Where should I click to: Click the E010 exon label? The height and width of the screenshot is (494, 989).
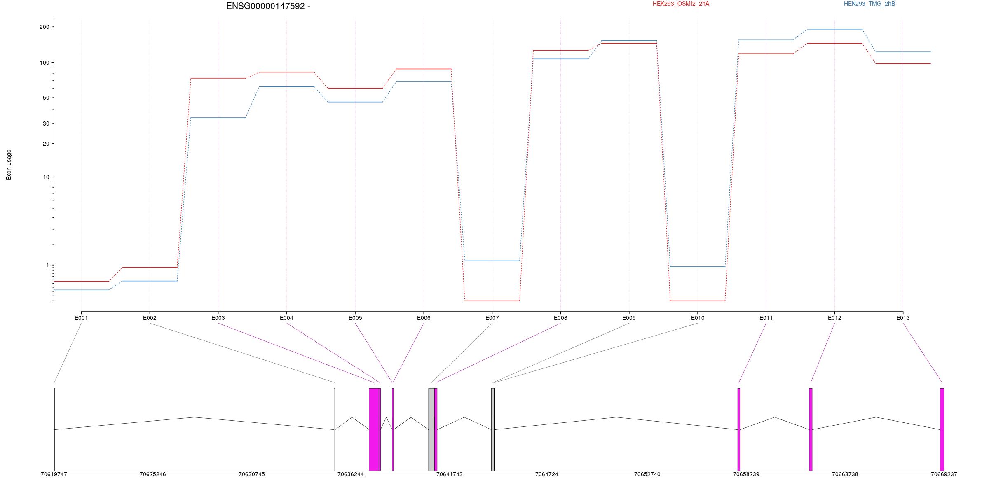tap(698, 318)
